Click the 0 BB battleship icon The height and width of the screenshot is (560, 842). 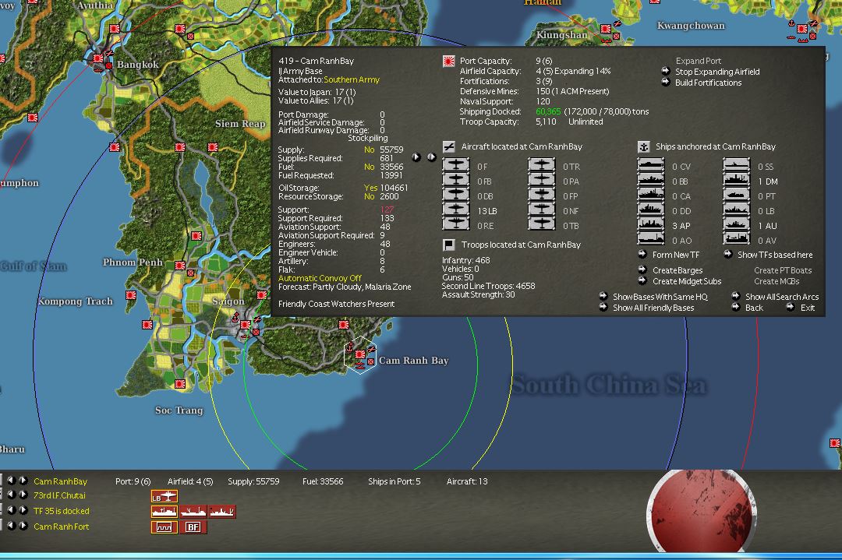651,180
